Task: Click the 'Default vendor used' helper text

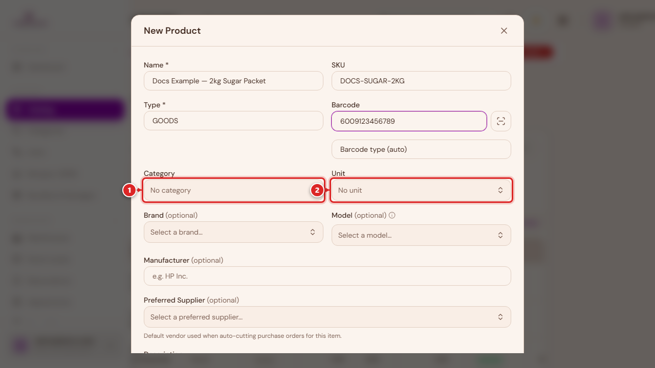Action: pyautogui.click(x=243, y=336)
